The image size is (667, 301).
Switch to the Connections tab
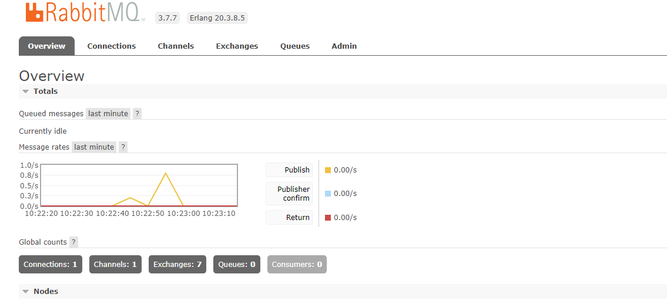(112, 46)
